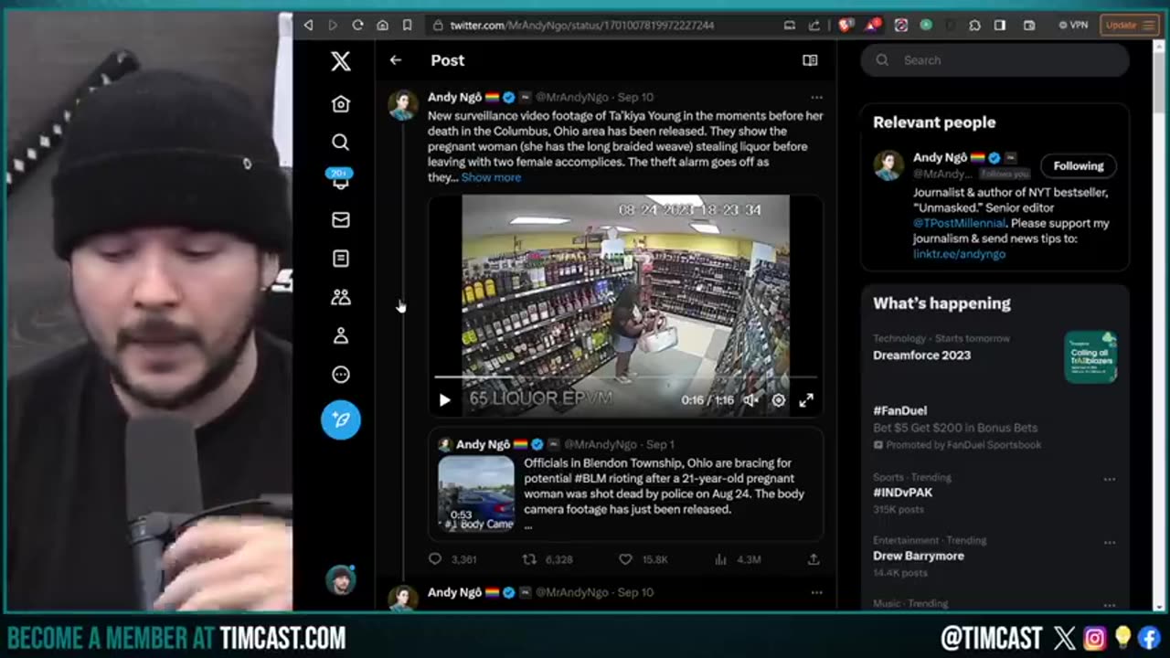
Task: Expand post text with Show more
Action: click(491, 177)
